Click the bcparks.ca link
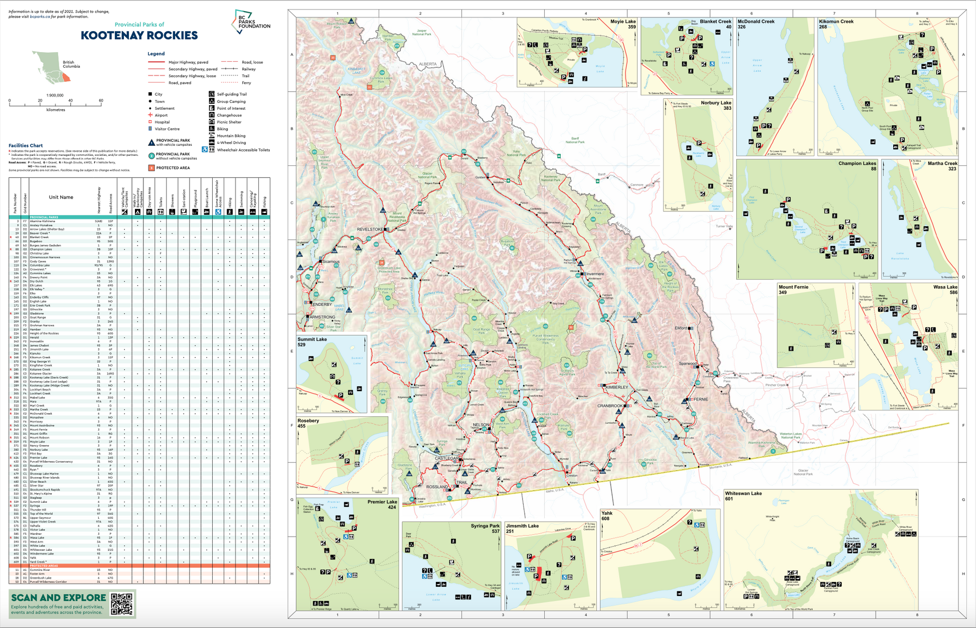Image resolution: width=976 pixels, height=628 pixels. point(40,17)
